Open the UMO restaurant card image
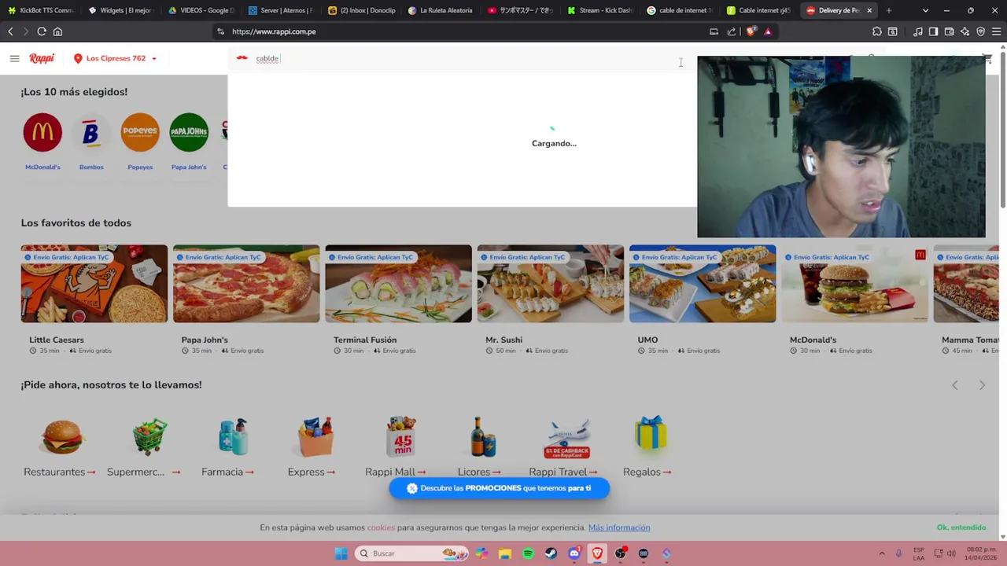Screen dimensions: 1007x566 tap(703, 284)
